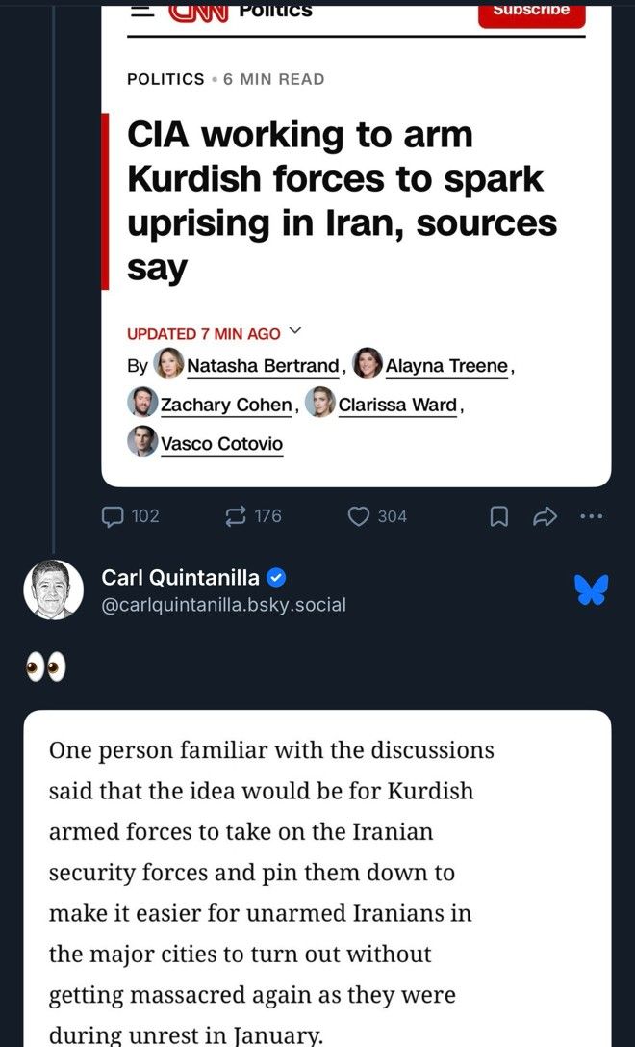
Task: Bookmark the post with the bookmark icon
Action: tap(499, 517)
